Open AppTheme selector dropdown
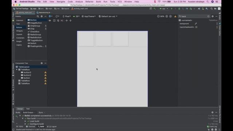This screenshot has width=233, height=131. 88,16
